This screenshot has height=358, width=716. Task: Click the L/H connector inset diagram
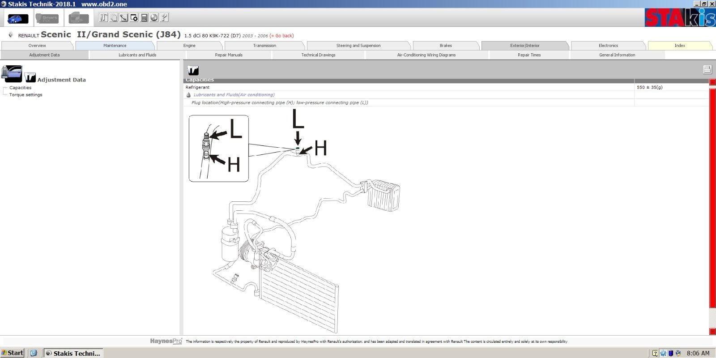point(219,149)
